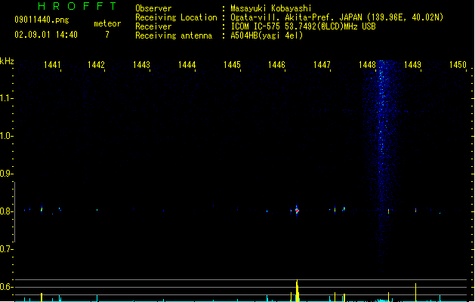Click the 0.6 kHz frequency label

(5, 287)
